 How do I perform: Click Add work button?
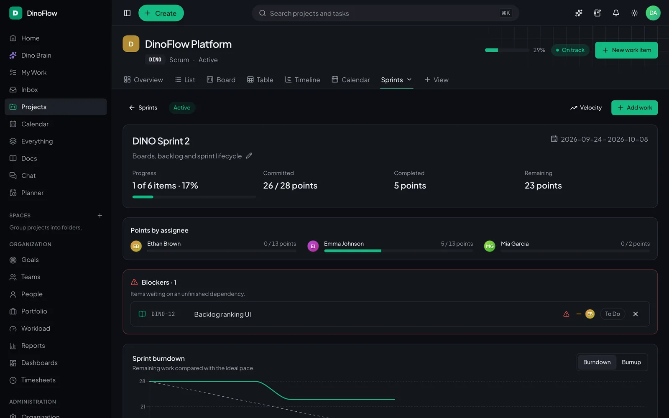tap(634, 107)
